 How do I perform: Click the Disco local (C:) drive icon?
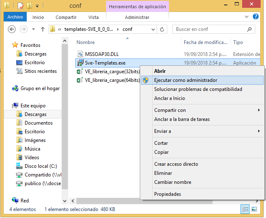(x=19, y=166)
